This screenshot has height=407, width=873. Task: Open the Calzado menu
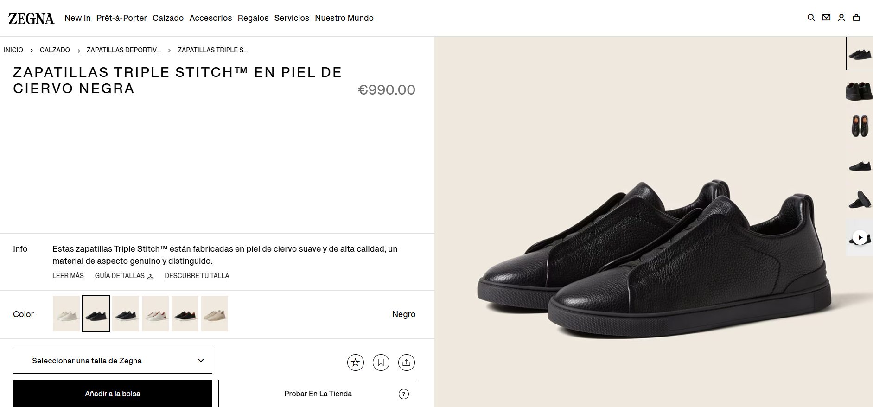point(168,18)
